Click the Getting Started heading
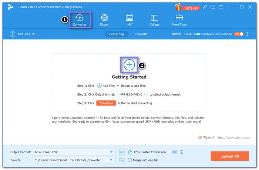This screenshot has height=170, width=259. coord(129,77)
